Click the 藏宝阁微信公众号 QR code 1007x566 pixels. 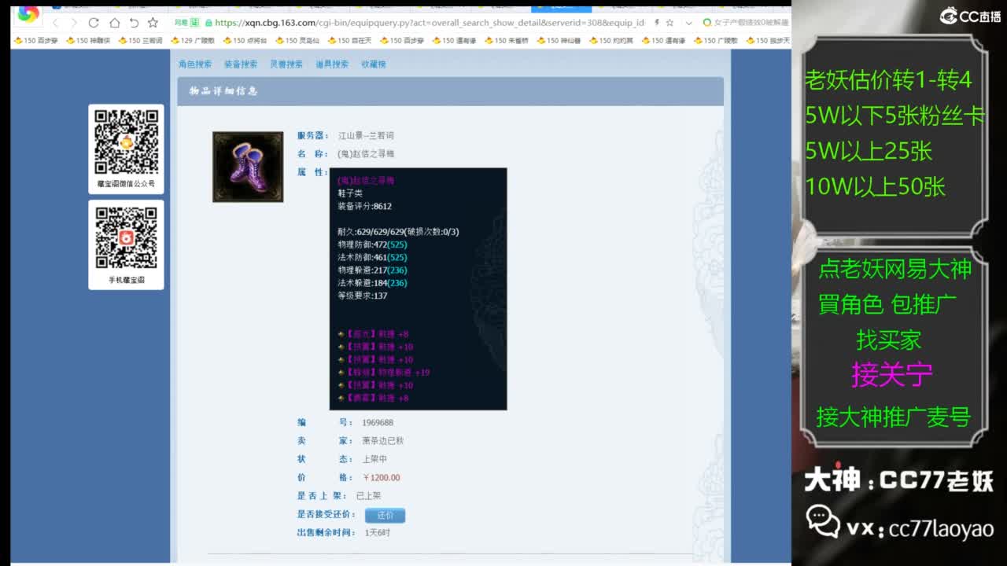tap(126, 141)
